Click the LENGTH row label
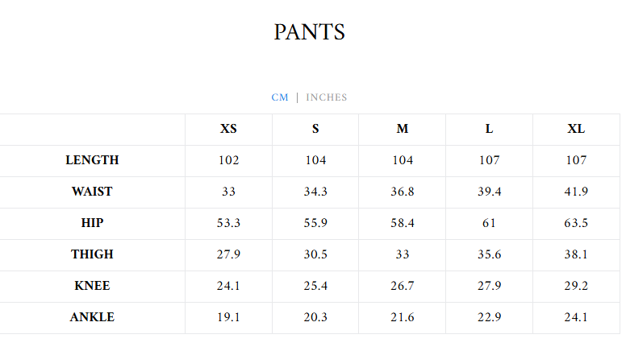The width and height of the screenshot is (626, 347). tap(92, 160)
